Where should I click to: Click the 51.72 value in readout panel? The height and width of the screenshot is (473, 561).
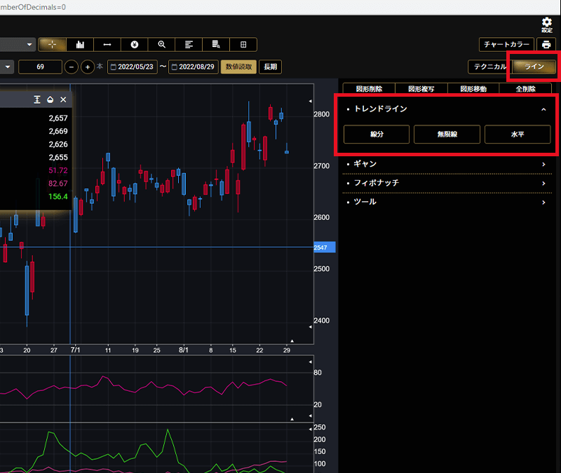[x=58, y=170]
